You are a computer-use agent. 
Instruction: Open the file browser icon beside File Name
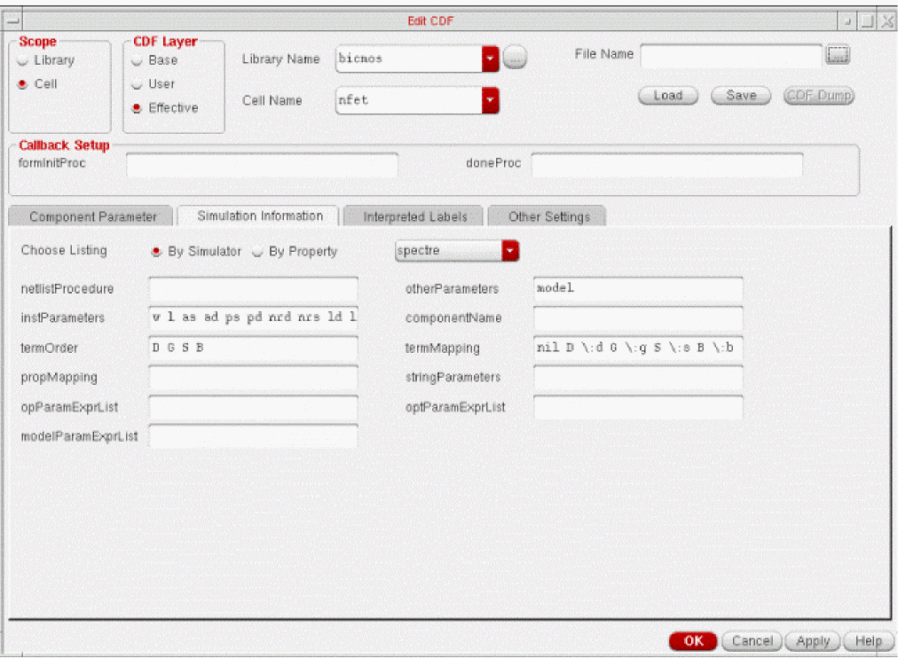click(x=838, y=55)
